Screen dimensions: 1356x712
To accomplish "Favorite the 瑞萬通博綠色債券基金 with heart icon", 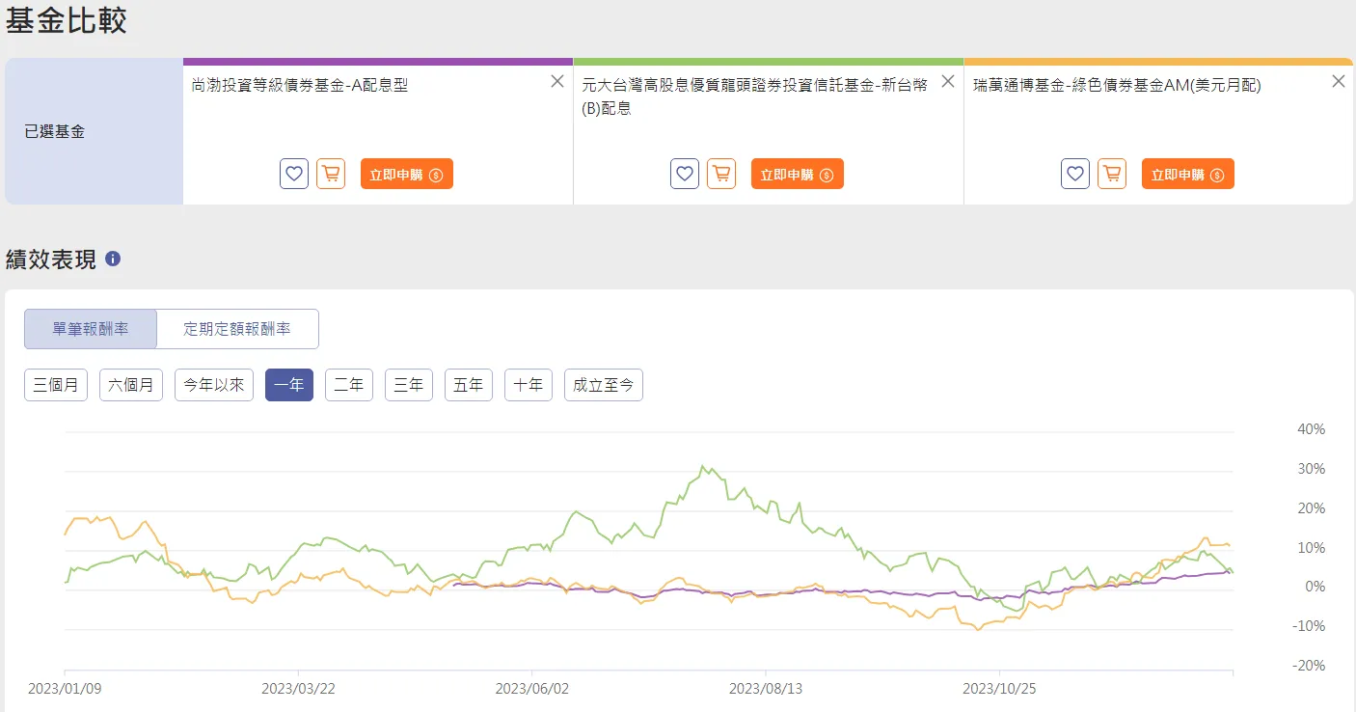I will point(1075,175).
